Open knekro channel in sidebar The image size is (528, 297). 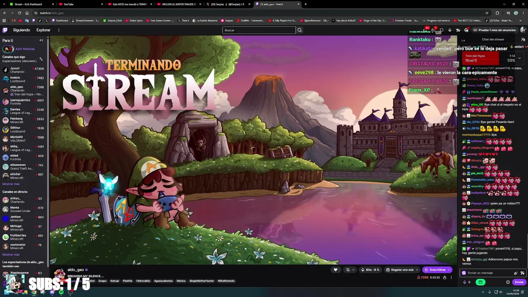coord(23,79)
